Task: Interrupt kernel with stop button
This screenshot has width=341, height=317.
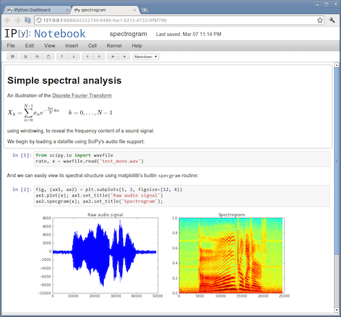Action: pos(125,57)
